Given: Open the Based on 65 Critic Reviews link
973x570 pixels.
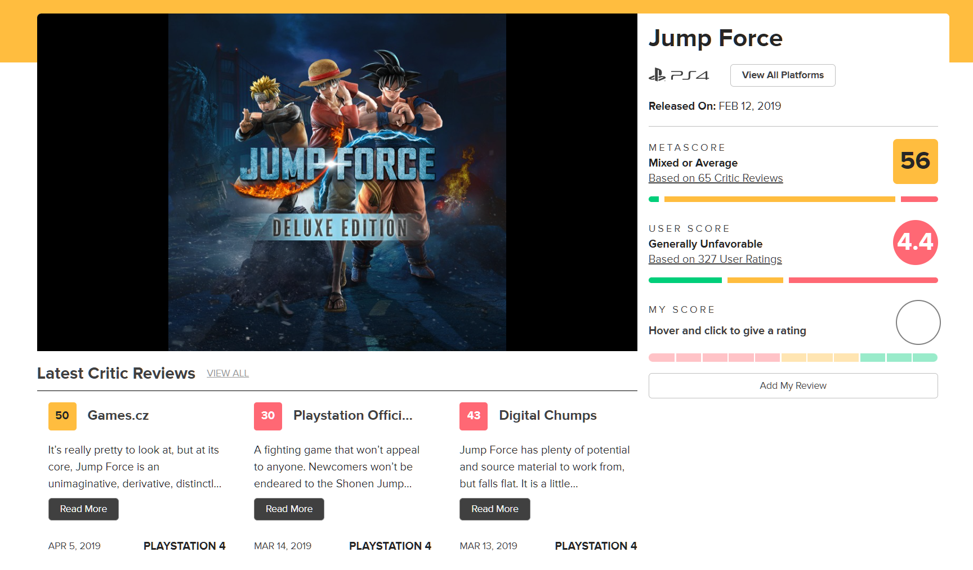Looking at the screenshot, I should (x=715, y=178).
